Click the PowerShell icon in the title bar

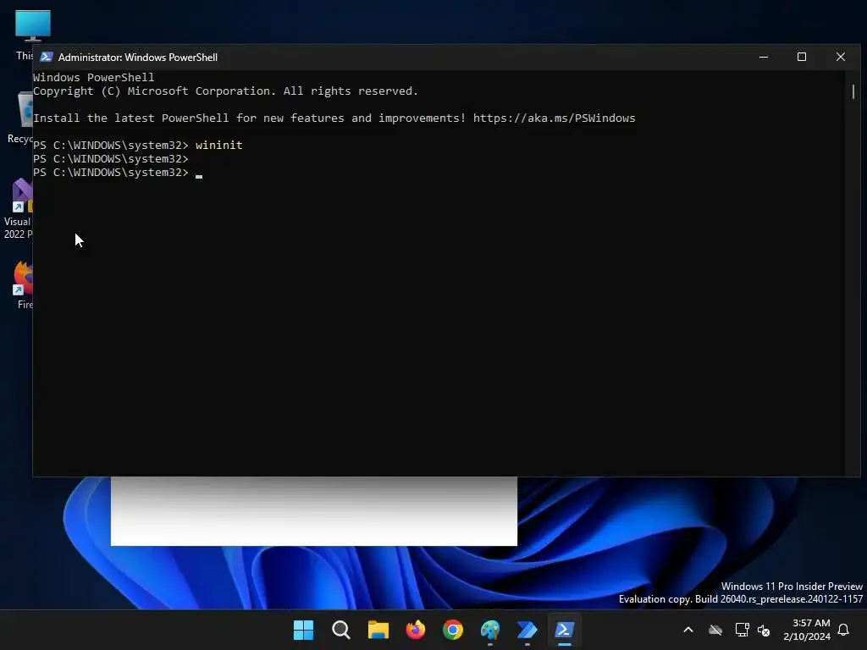click(x=47, y=57)
